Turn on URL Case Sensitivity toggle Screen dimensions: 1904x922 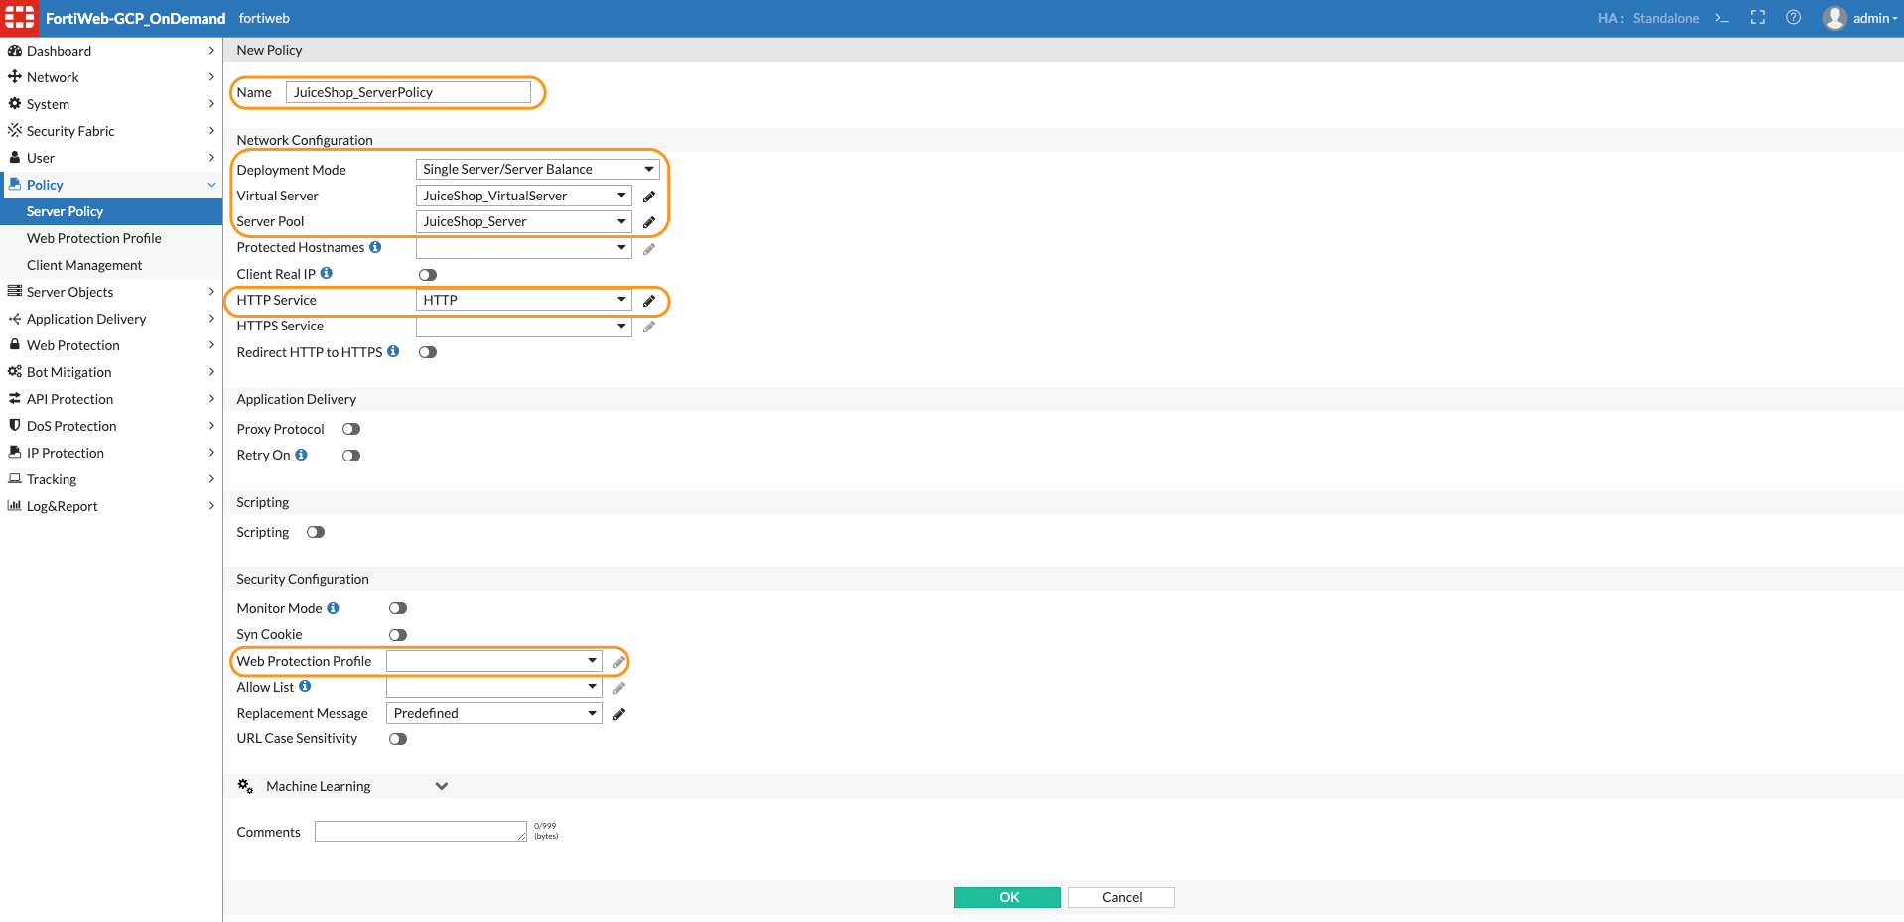(398, 739)
